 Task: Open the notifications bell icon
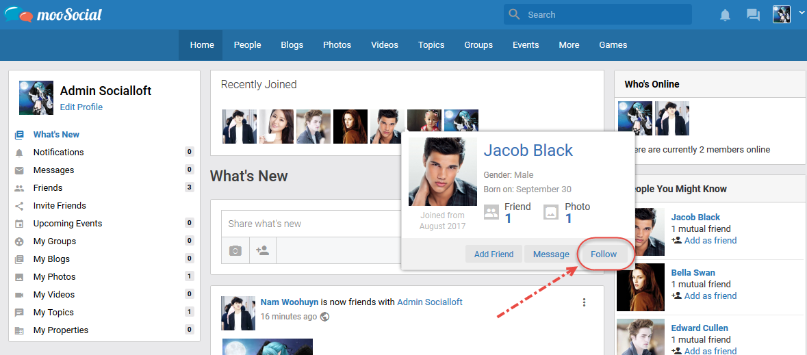(725, 15)
